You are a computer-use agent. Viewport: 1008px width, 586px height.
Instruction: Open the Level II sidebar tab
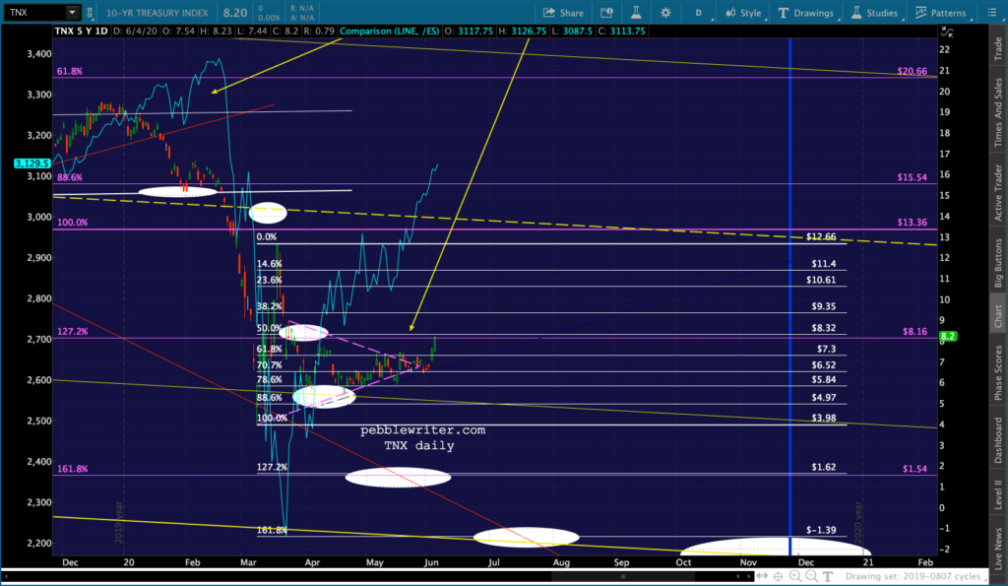(998, 494)
